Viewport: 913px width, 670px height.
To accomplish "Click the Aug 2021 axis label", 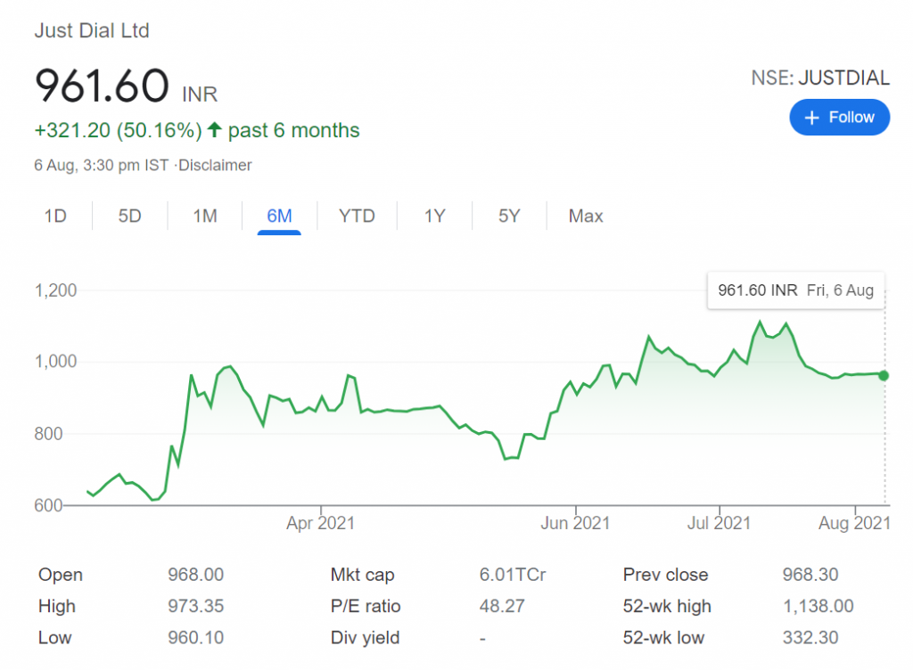I will click(854, 523).
